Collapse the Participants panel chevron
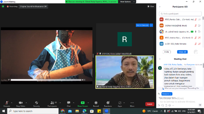The width and height of the screenshot is (204, 114). click(160, 7)
